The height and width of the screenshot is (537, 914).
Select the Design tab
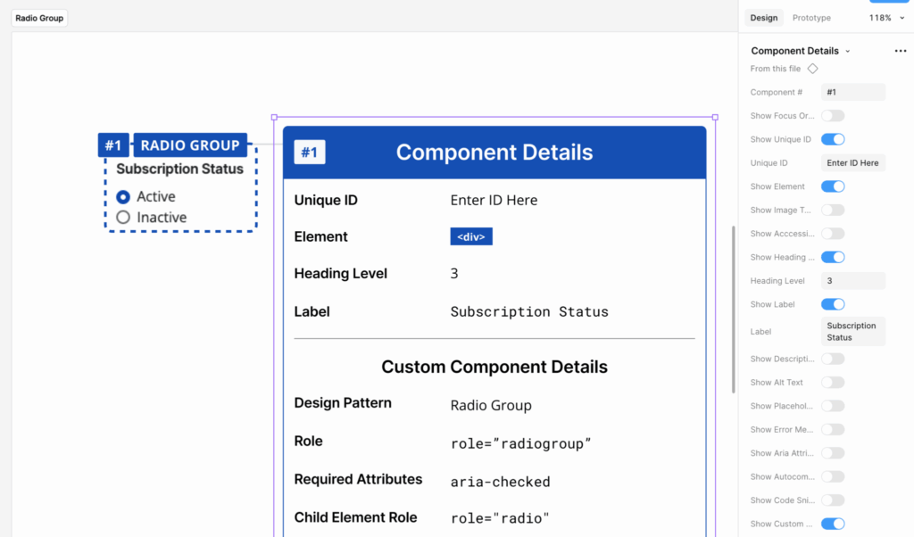click(764, 17)
